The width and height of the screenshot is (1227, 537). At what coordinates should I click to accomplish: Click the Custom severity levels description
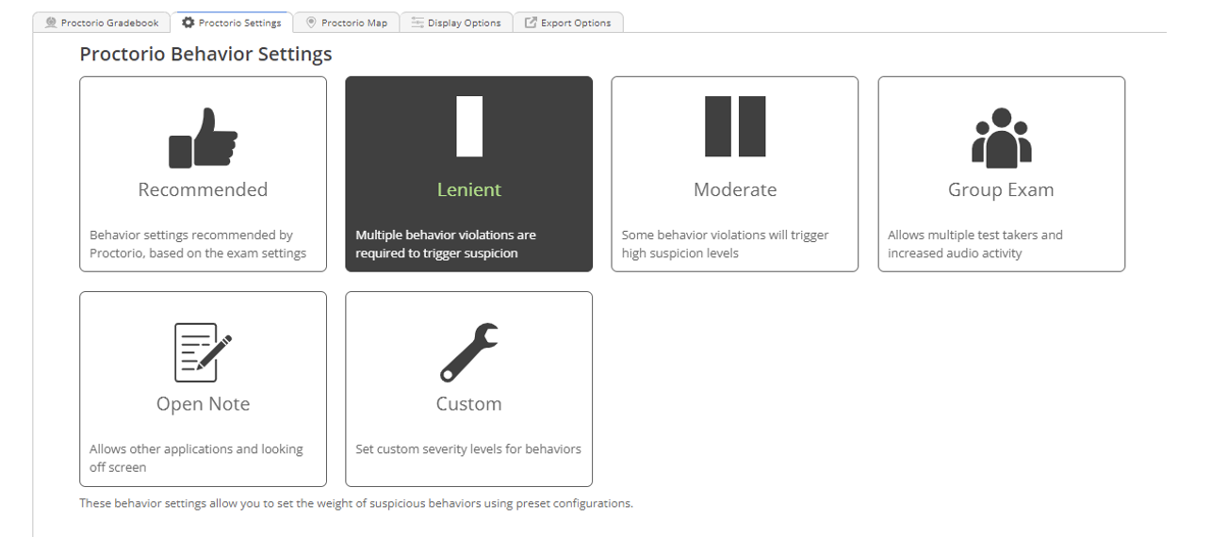[x=468, y=449]
